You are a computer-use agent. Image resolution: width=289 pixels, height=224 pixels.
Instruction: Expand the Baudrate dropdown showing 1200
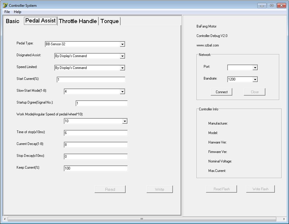[x=255, y=80]
